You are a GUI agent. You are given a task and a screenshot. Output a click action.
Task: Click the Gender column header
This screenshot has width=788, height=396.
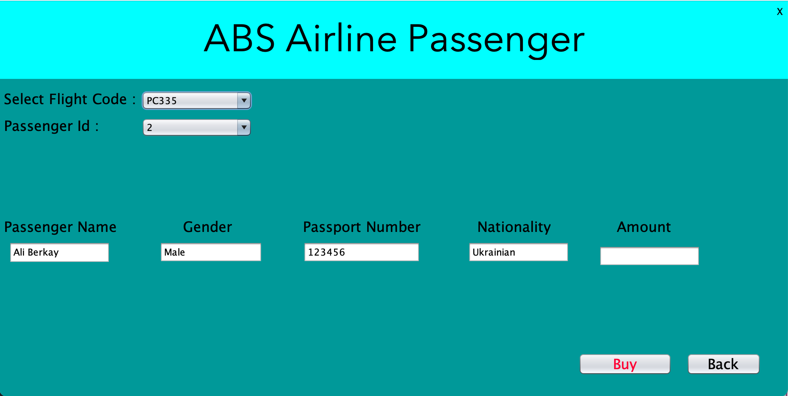(207, 227)
